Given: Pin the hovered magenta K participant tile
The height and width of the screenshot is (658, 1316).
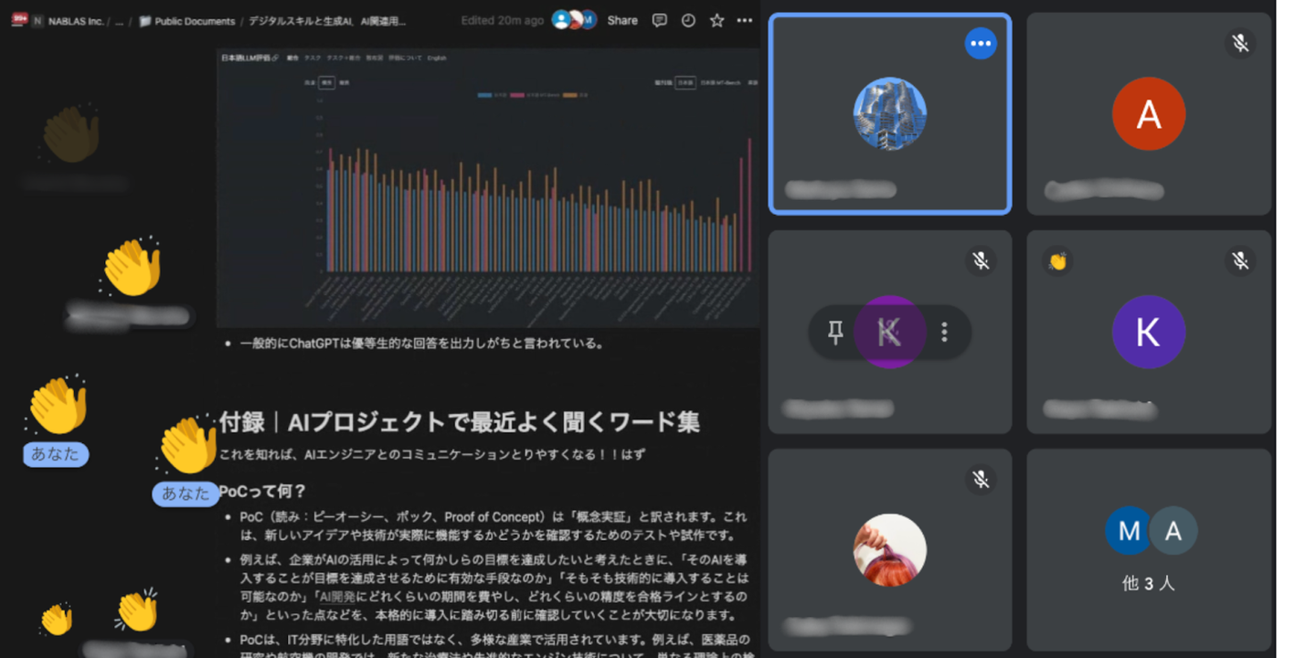Looking at the screenshot, I should pos(835,333).
